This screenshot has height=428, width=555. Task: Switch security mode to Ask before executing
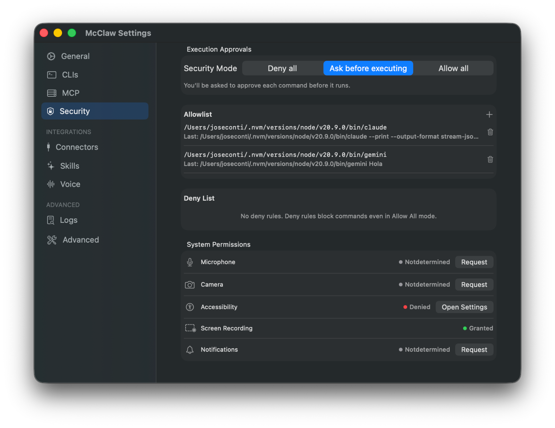pyautogui.click(x=368, y=68)
